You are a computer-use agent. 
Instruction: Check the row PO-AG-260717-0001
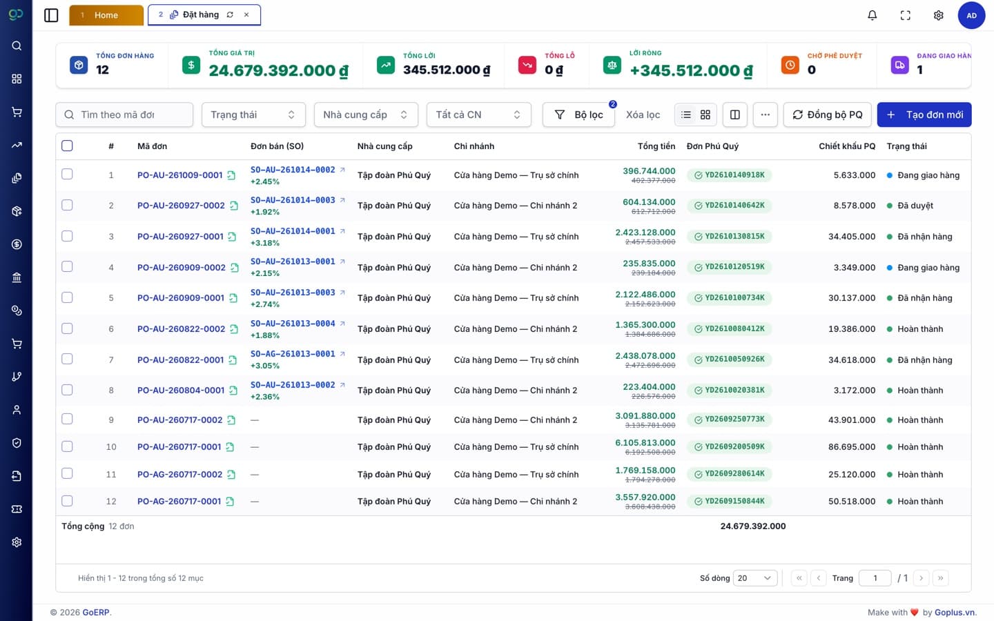[x=67, y=501]
